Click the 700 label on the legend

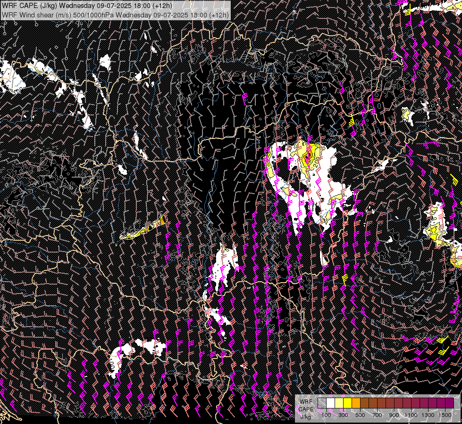click(x=377, y=415)
